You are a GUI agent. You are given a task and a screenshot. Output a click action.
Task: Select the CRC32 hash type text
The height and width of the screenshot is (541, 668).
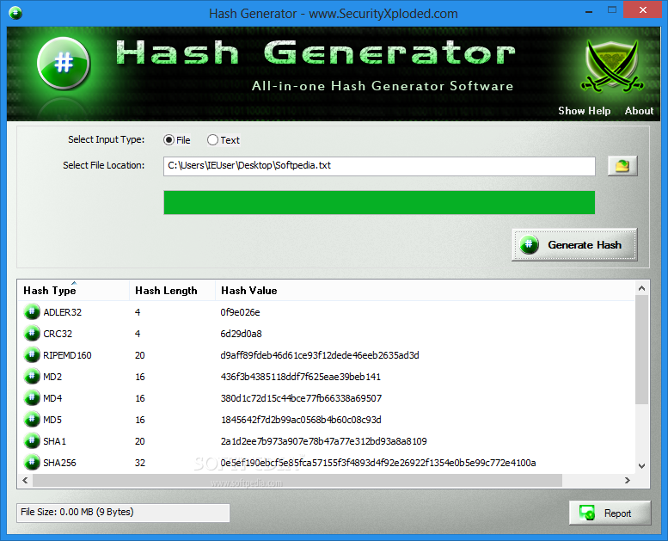tap(58, 334)
